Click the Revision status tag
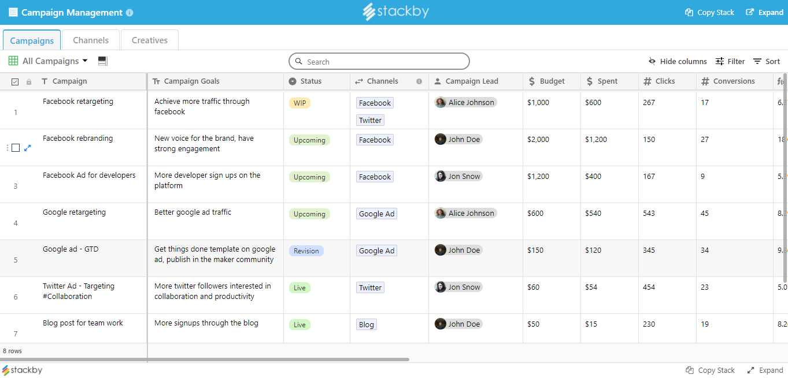788x378 pixels. [x=306, y=251]
